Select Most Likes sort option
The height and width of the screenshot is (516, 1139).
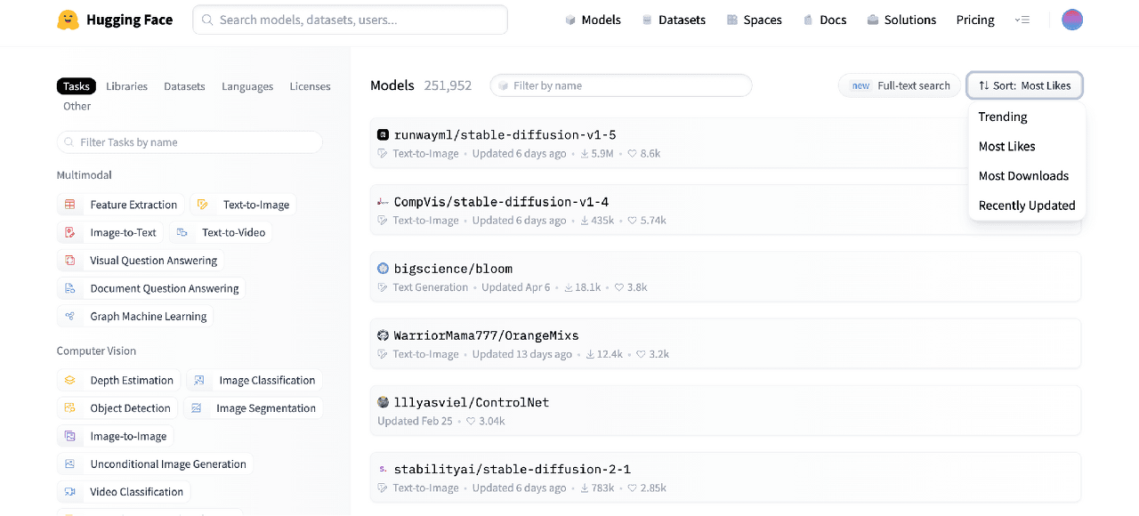[x=1026, y=146]
